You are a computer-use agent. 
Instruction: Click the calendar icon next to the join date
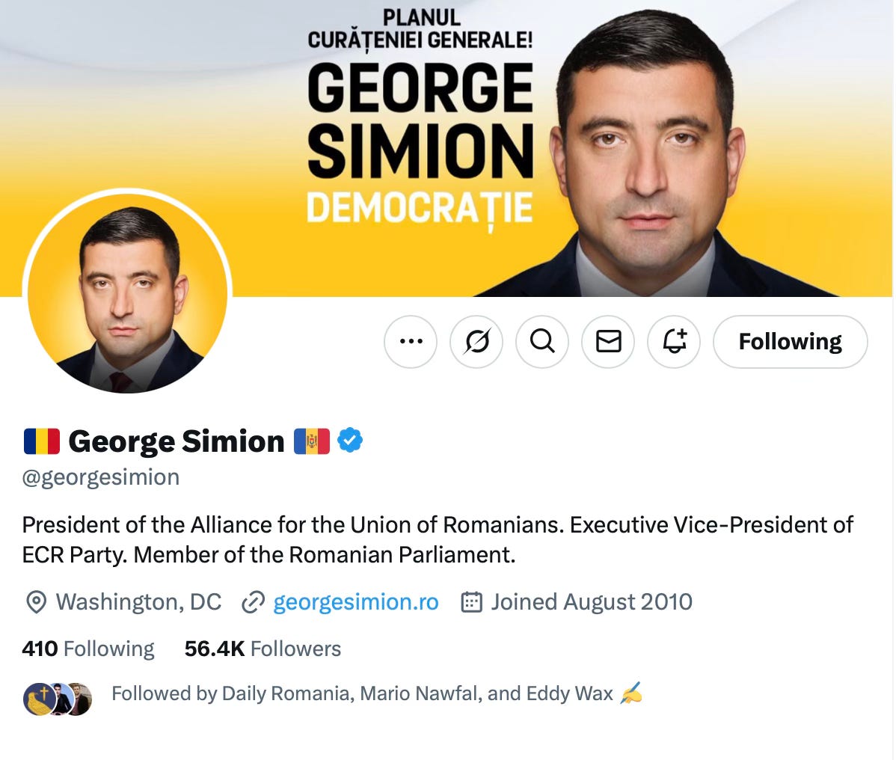[471, 602]
